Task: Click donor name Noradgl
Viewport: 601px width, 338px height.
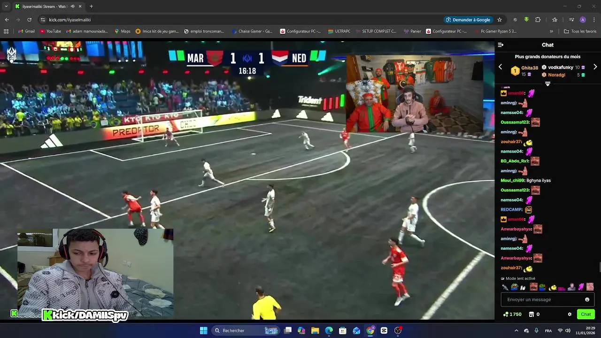Action: pyautogui.click(x=556, y=75)
